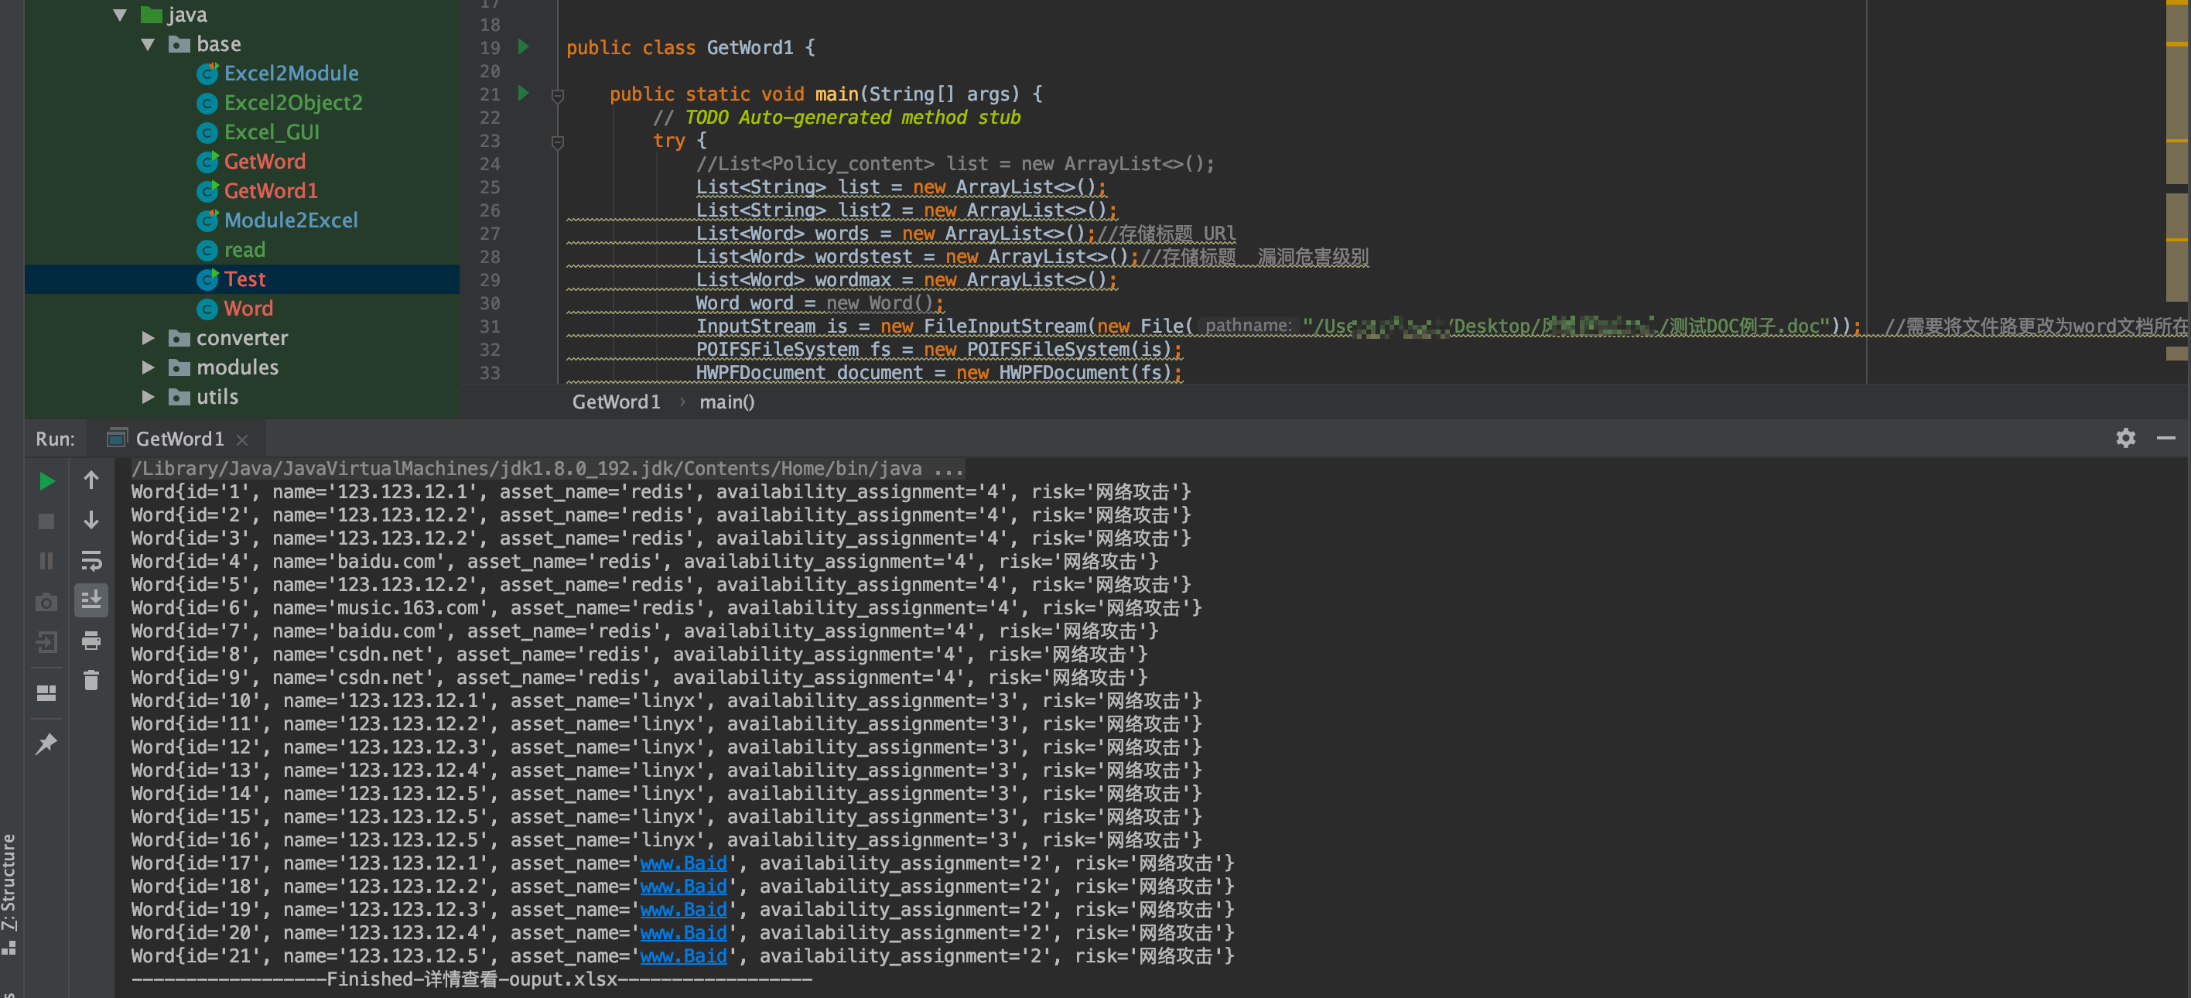Screen dimensions: 2191x998
Task: Click main() in editor breadcrumb
Action: point(726,402)
